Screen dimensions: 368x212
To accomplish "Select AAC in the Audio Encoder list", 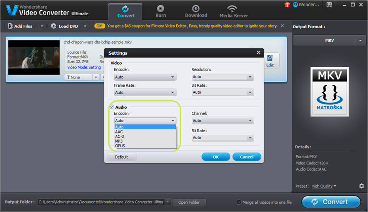I will [145, 132].
